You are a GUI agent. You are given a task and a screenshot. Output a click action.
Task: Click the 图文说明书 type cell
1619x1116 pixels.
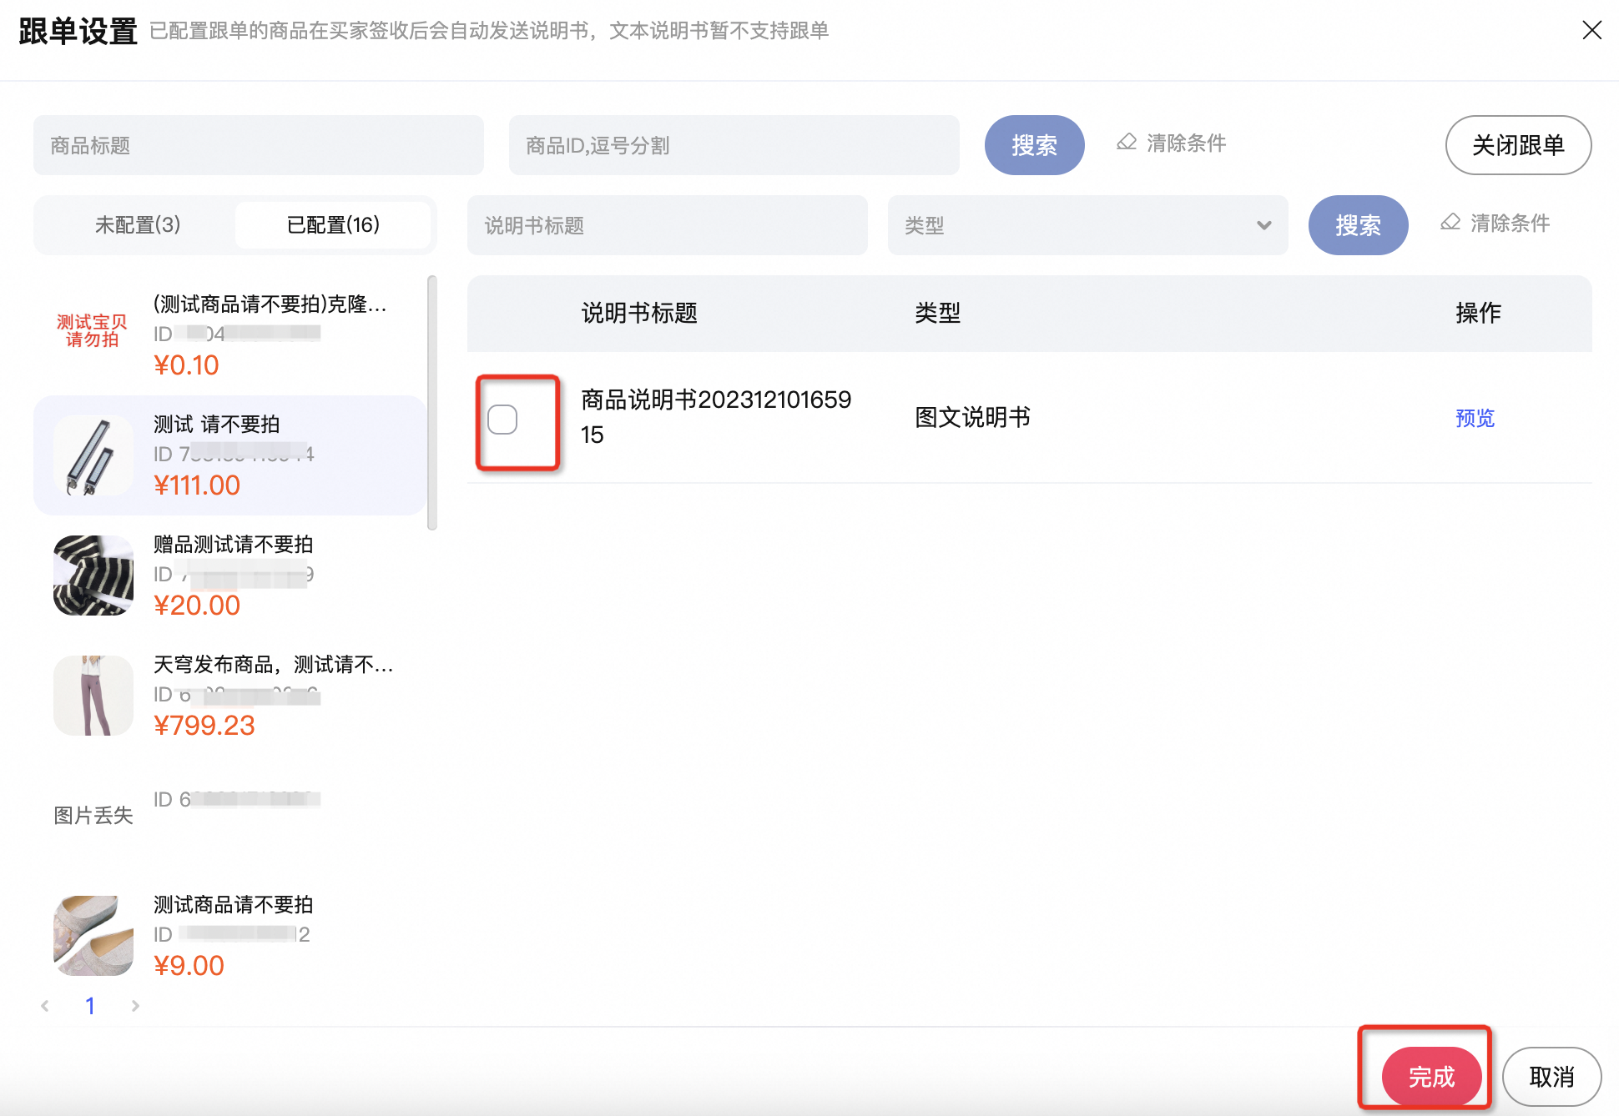972,417
